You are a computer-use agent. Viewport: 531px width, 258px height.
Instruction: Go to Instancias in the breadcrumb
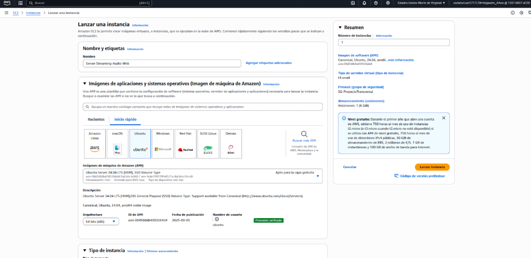click(x=34, y=12)
